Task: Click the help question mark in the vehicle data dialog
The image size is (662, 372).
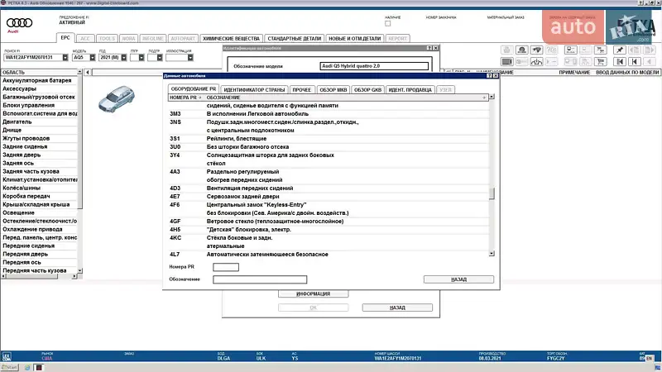Action: point(486,75)
